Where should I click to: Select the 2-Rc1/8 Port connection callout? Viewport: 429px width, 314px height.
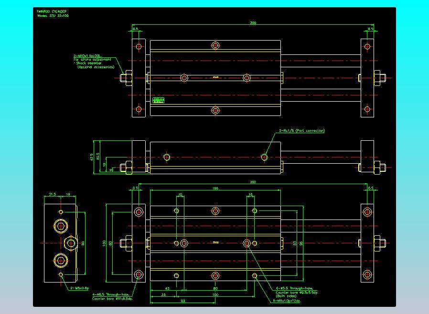tap(302, 131)
